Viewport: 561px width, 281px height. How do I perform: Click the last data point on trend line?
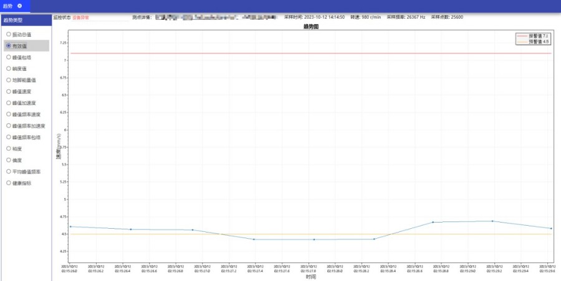[x=551, y=229]
